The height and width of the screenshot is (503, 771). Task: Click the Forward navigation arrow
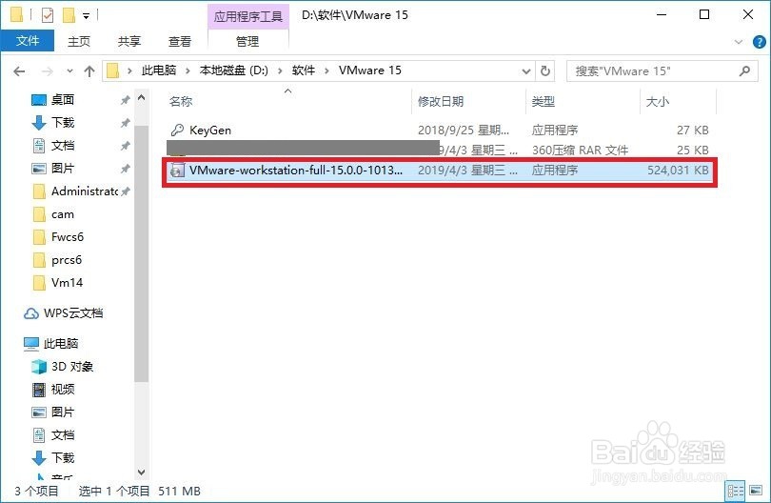(x=48, y=71)
